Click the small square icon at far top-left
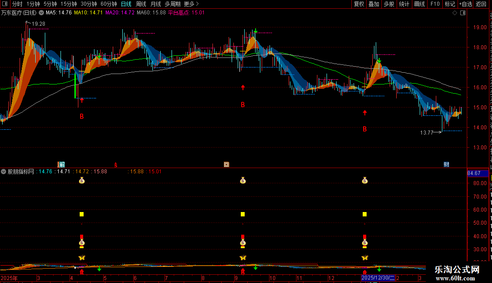Image resolution: width=492 pixels, height=283 pixels. click(x=5, y=4)
